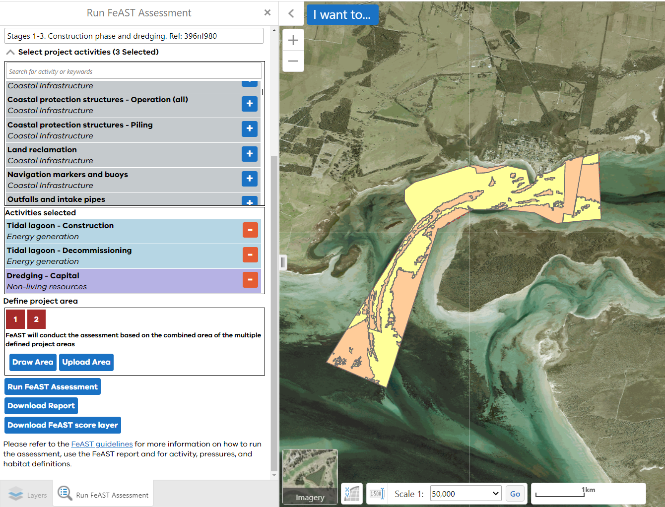
Task: Add Outfalls and intake pipes activity
Action: tap(250, 201)
